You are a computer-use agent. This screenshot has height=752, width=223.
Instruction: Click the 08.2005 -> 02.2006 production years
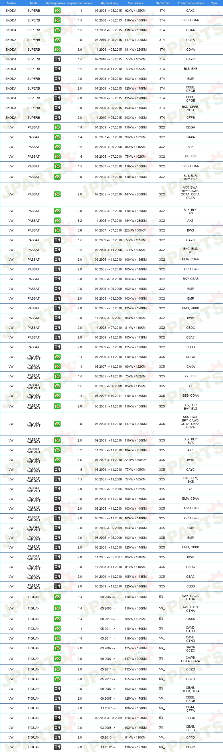click(108, 489)
